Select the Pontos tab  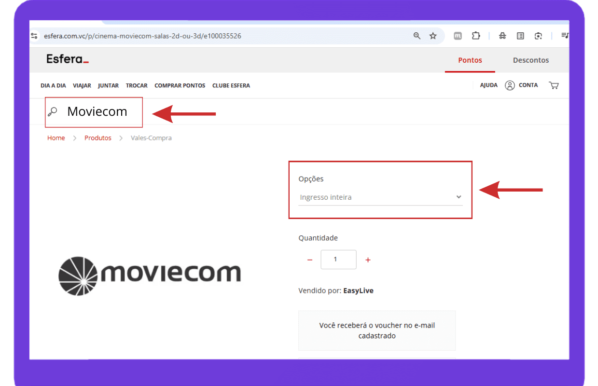tap(470, 60)
